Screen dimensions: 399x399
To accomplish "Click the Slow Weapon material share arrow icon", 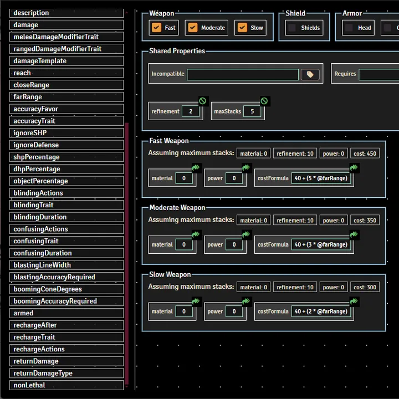I will [x=196, y=301].
